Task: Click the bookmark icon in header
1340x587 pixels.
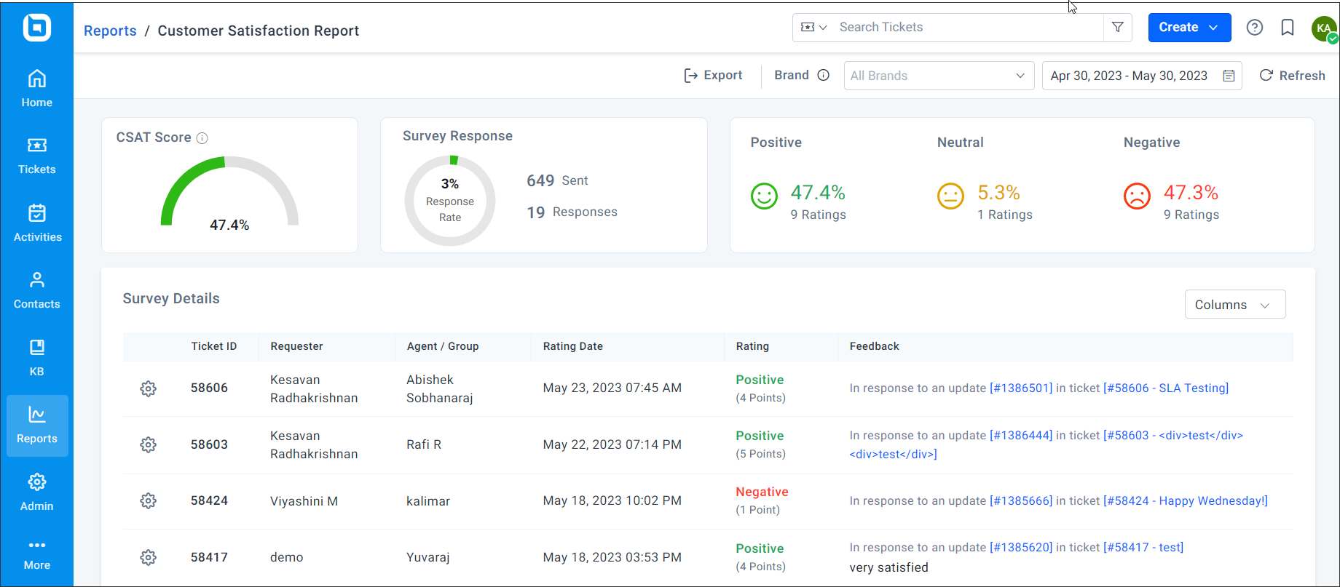Action: (x=1288, y=28)
